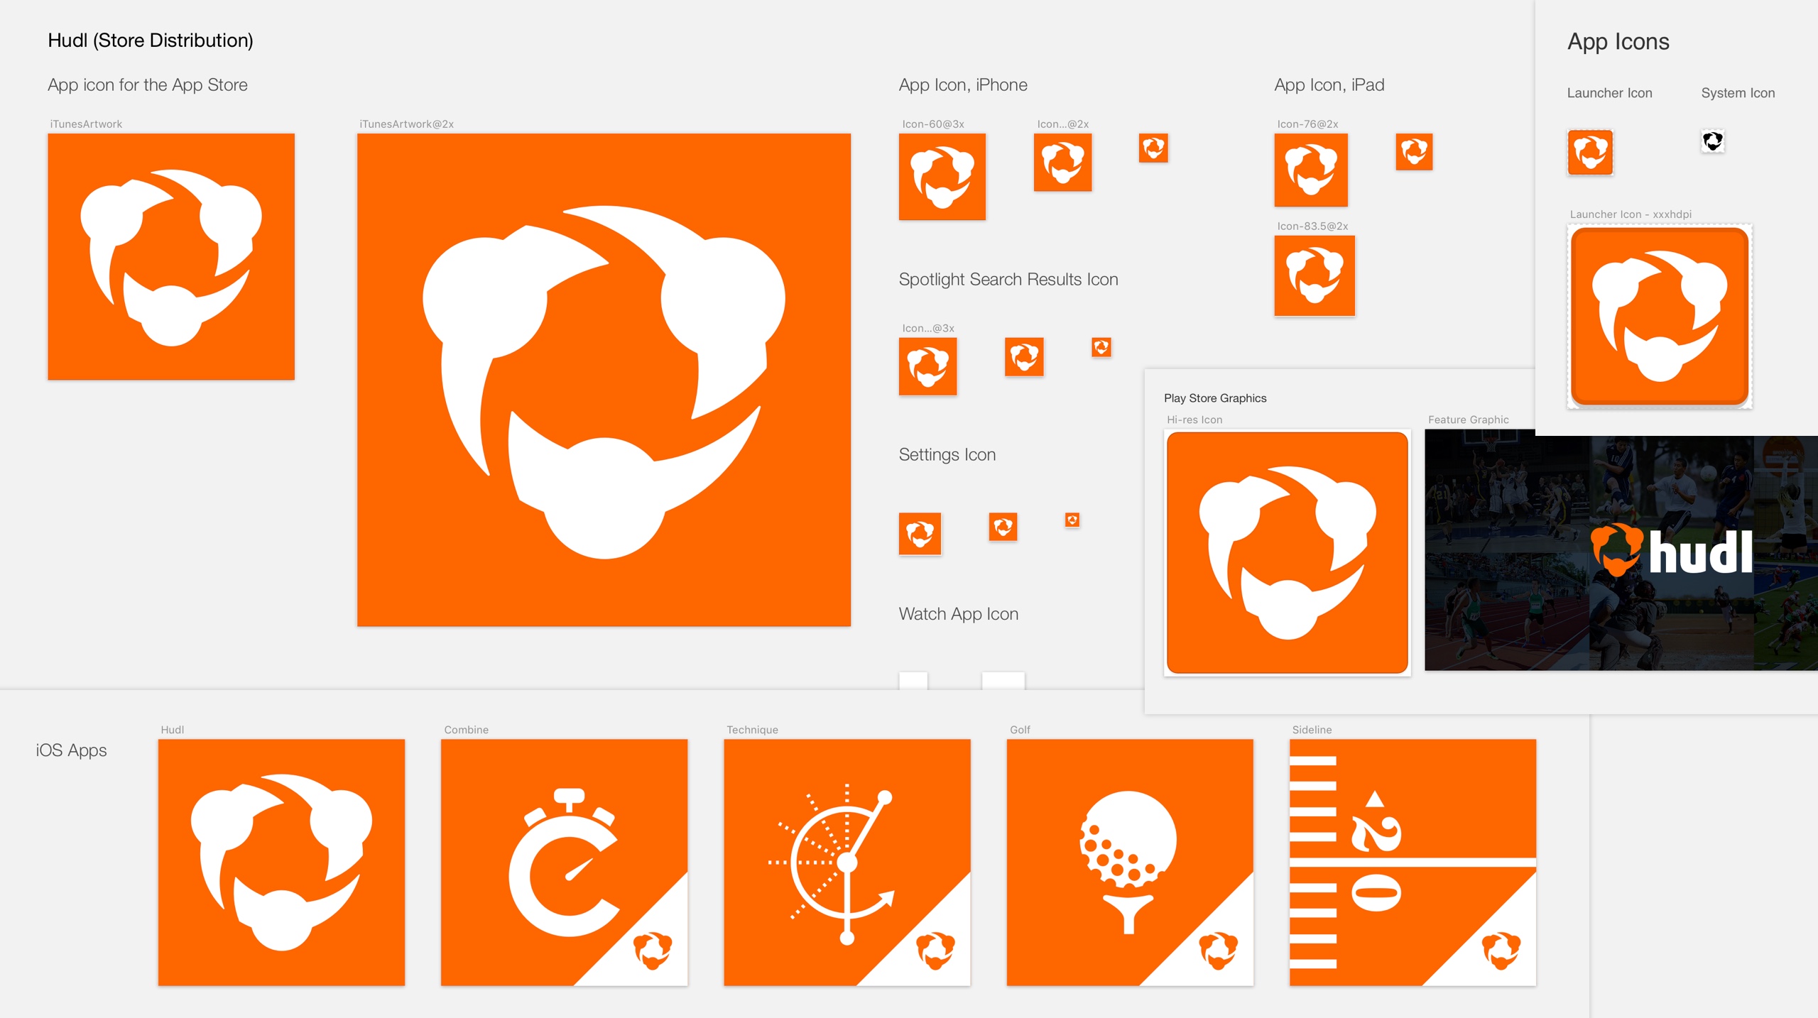
Task: Click the Hudl (Store Distribution) title
Action: [151, 40]
